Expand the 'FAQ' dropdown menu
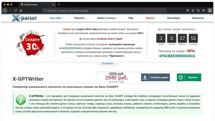215x121 pixels. point(131,18)
